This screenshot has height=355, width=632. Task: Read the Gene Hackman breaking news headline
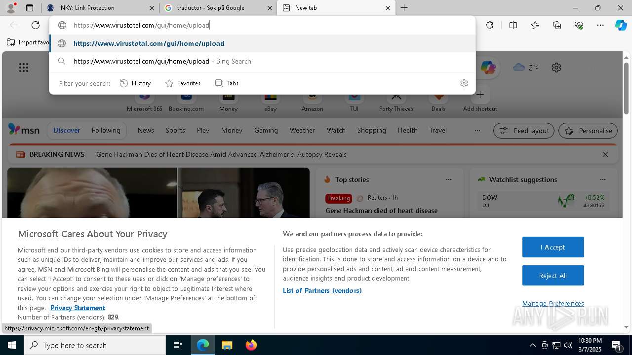(221, 154)
